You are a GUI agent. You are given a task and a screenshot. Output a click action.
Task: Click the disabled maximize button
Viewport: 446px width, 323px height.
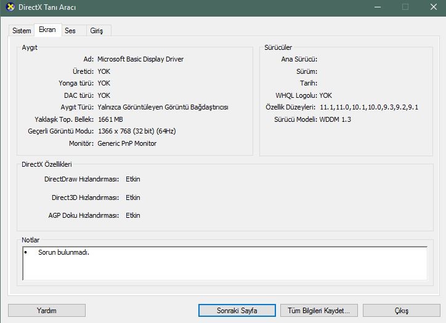pos(405,7)
